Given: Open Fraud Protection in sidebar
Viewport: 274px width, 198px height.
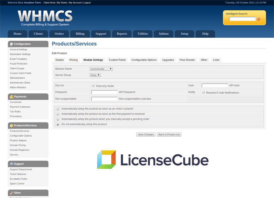Looking at the screenshot, I should 18,64.
